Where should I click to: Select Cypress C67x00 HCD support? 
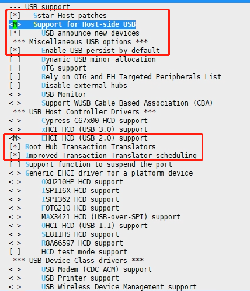click(78, 121)
